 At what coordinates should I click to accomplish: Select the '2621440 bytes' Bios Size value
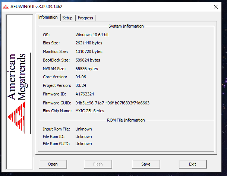point(89,43)
